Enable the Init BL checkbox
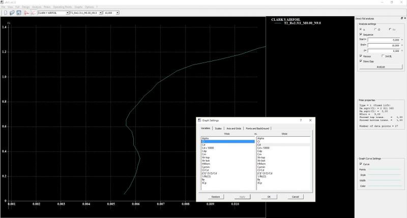Viewport: 407px width, 218px height. (383, 56)
